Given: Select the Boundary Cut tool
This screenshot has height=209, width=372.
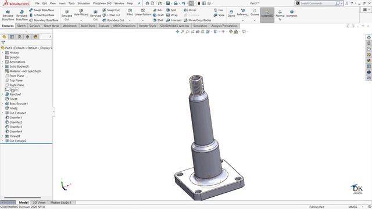Looking at the screenshot, I should click(113, 20).
